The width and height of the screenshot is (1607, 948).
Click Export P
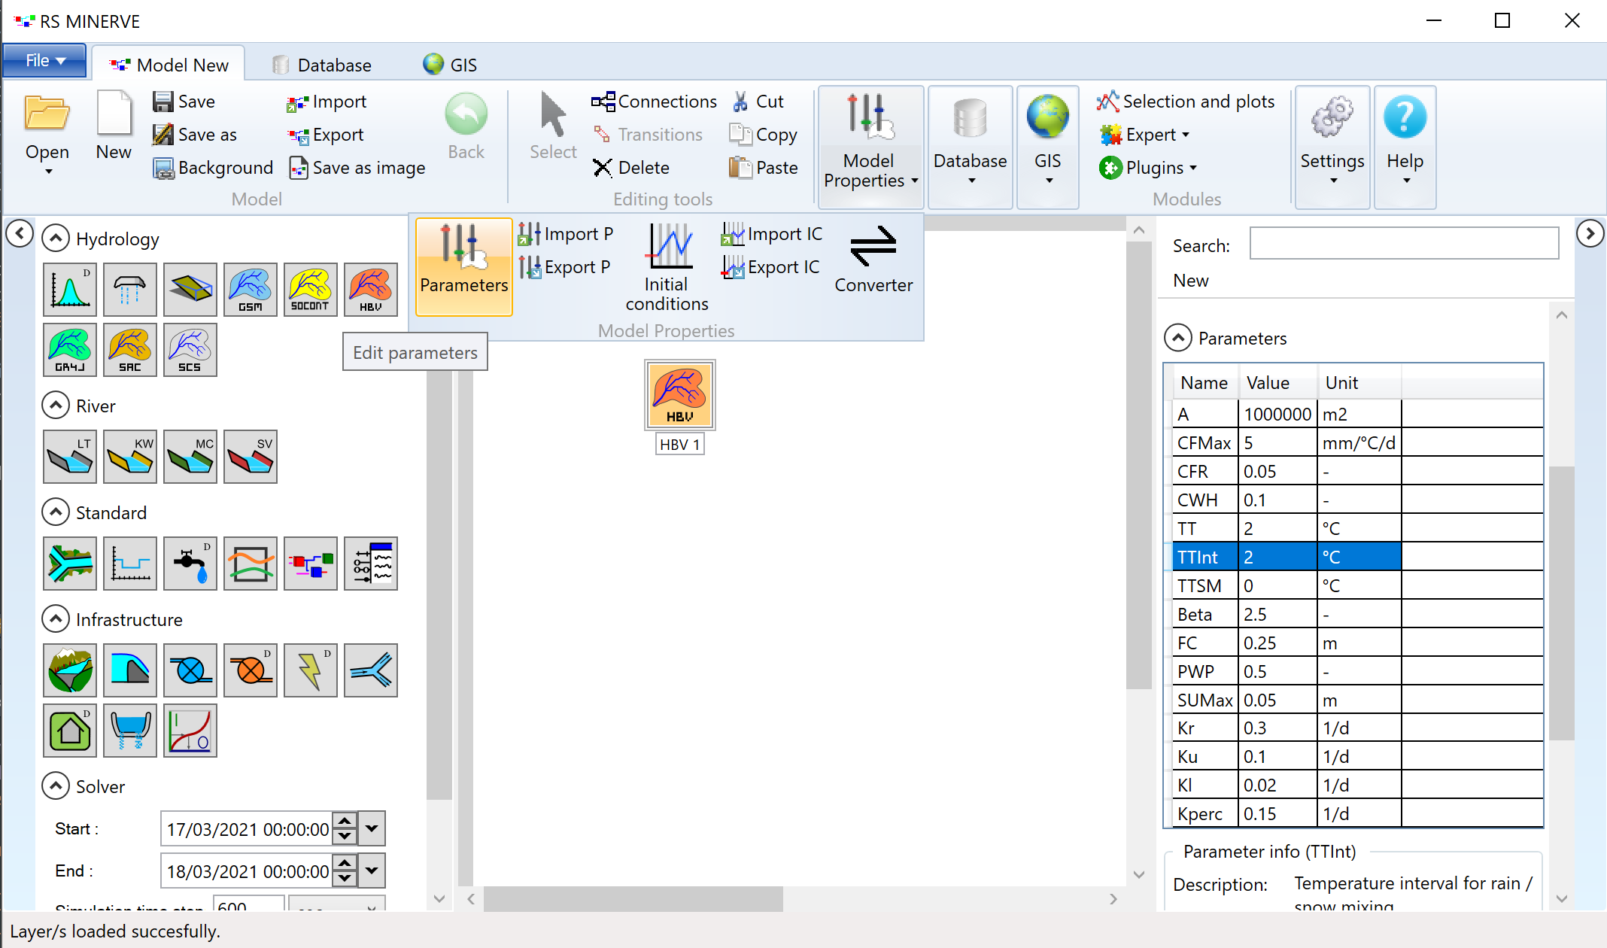(x=564, y=267)
